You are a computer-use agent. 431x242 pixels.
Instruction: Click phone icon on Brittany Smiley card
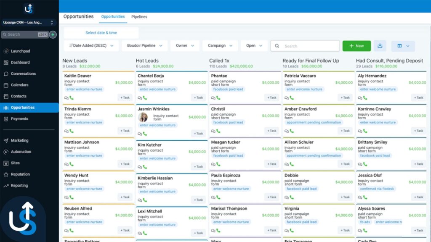tap(365, 164)
